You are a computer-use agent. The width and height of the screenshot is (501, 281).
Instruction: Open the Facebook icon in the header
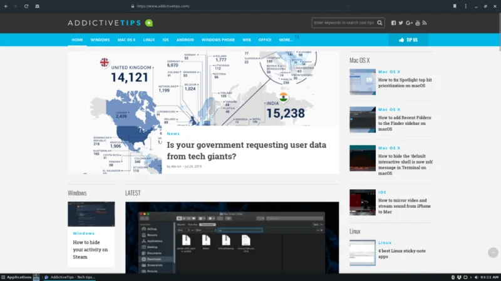pyautogui.click(x=393, y=23)
